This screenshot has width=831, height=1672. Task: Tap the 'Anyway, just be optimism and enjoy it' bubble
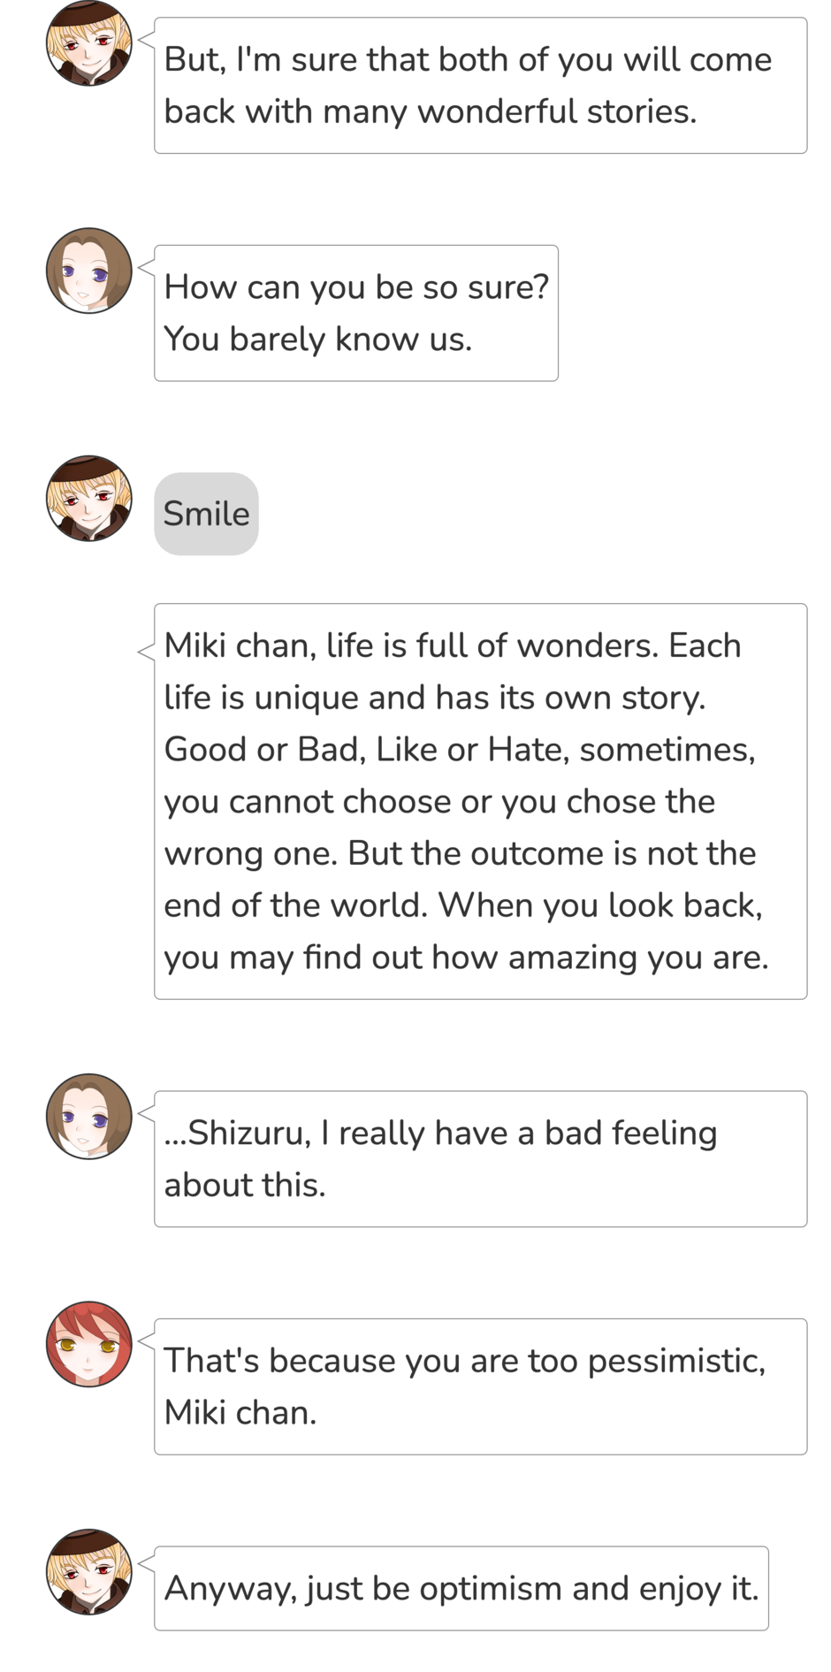(x=461, y=1589)
